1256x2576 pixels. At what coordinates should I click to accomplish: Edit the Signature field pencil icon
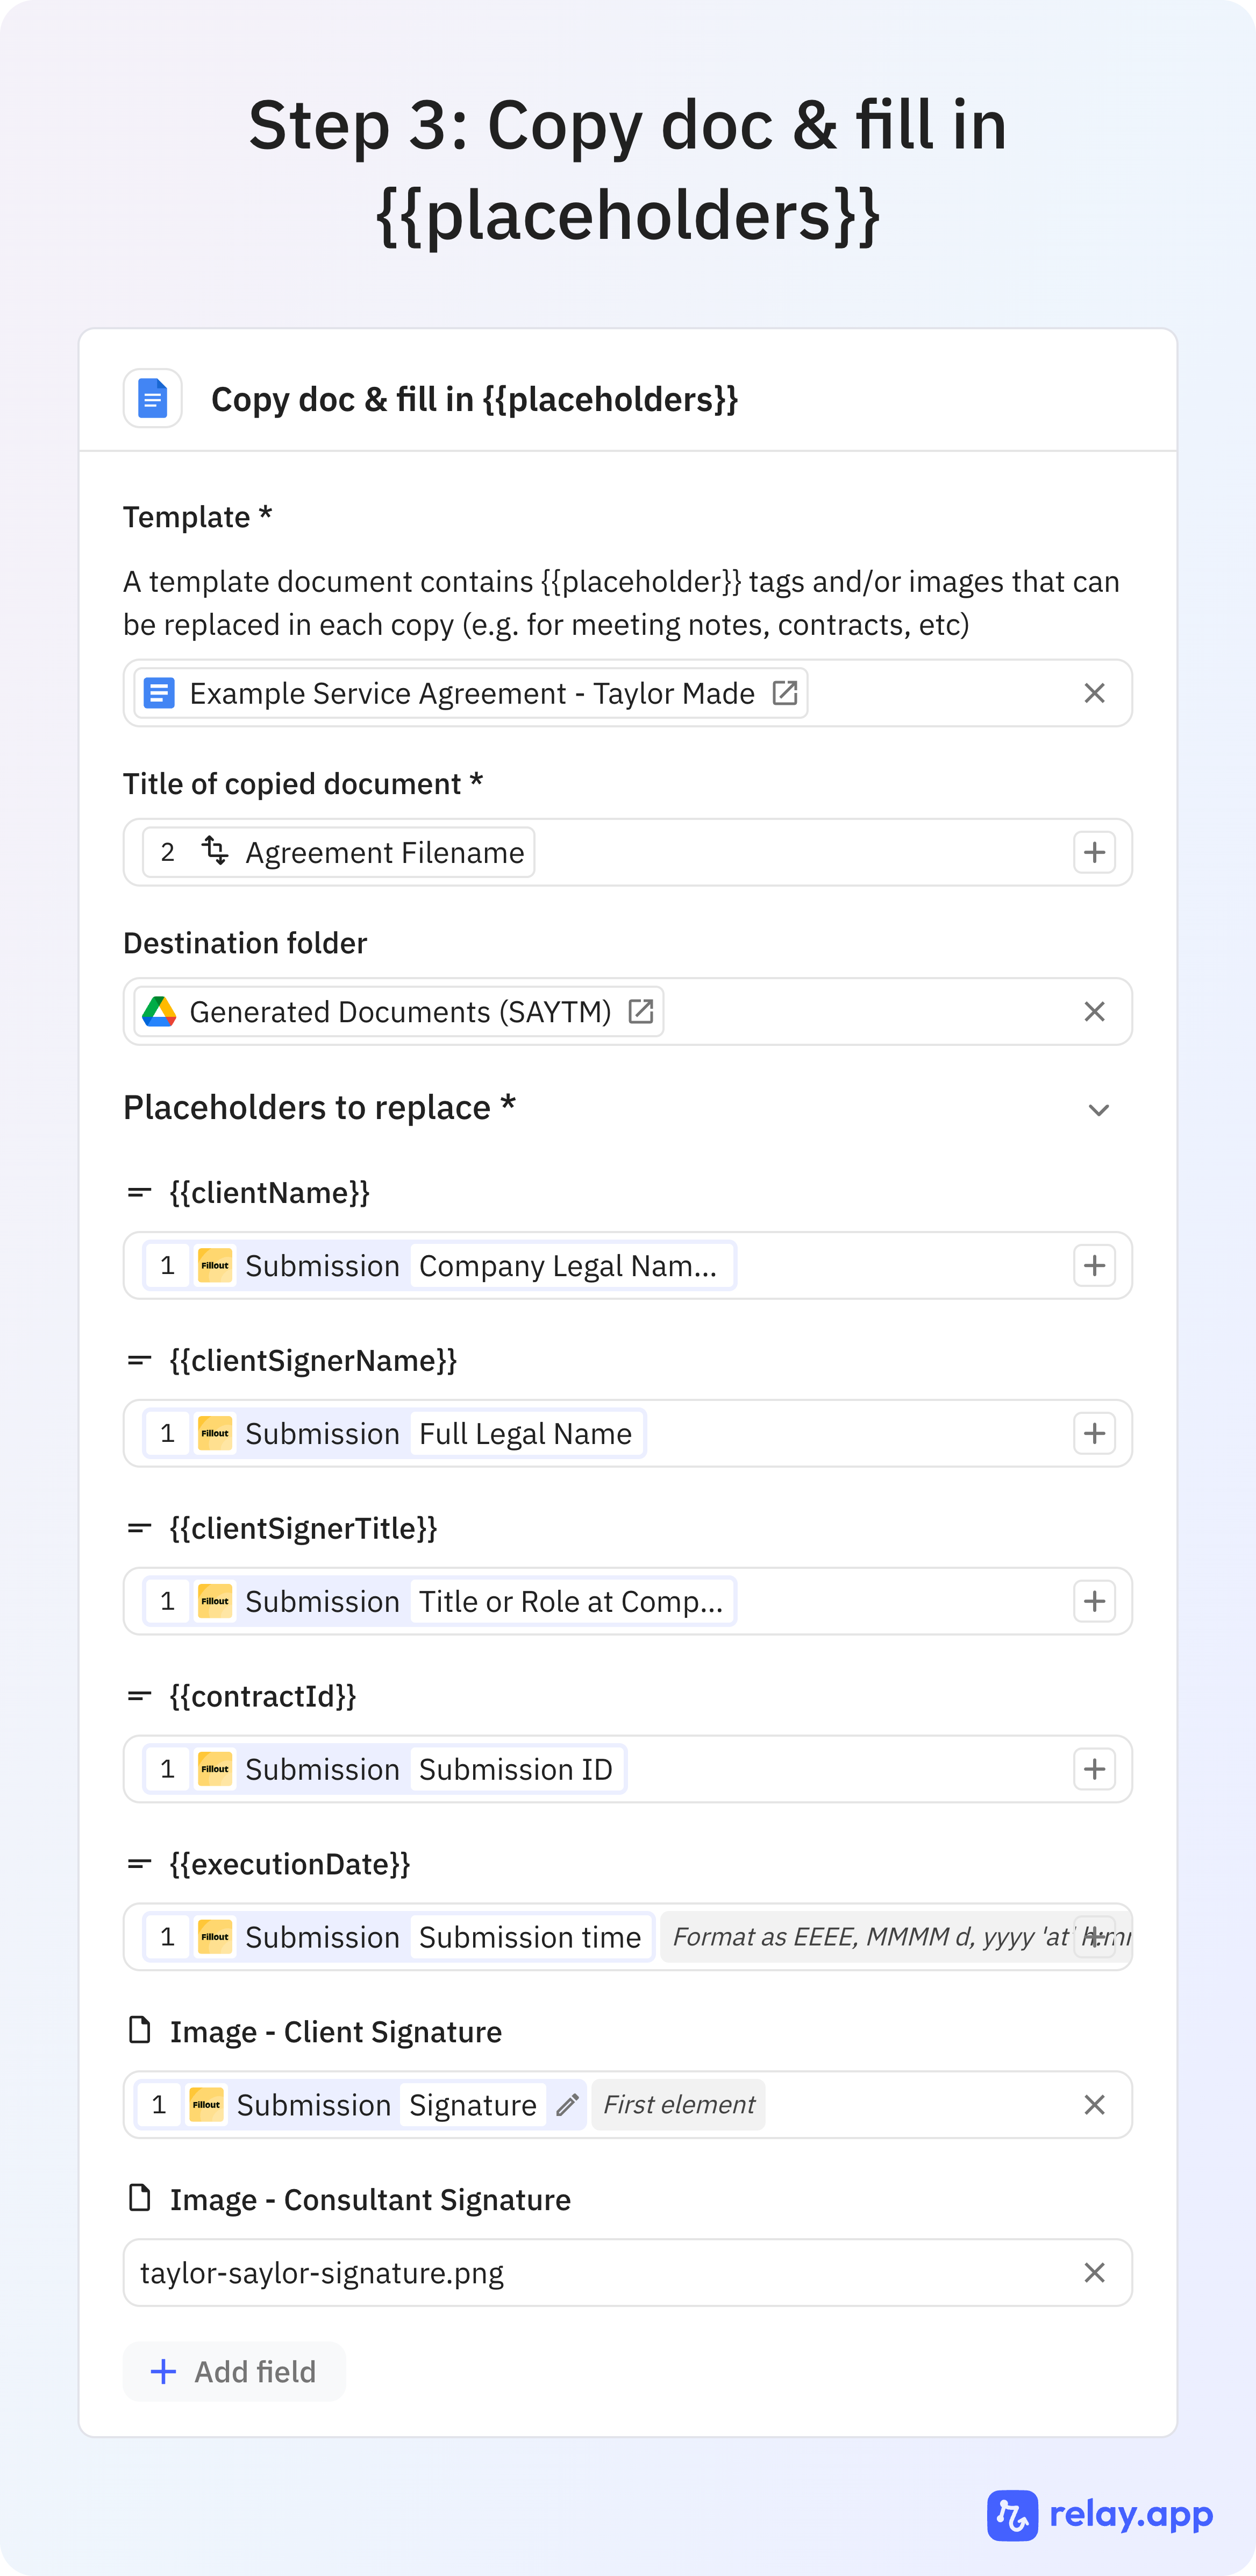pyautogui.click(x=568, y=2105)
